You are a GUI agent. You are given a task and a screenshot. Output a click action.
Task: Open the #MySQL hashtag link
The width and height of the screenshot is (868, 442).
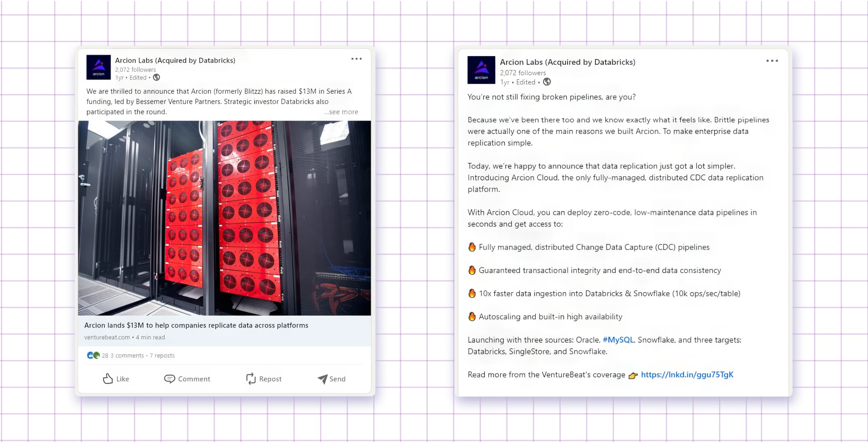pyautogui.click(x=618, y=340)
